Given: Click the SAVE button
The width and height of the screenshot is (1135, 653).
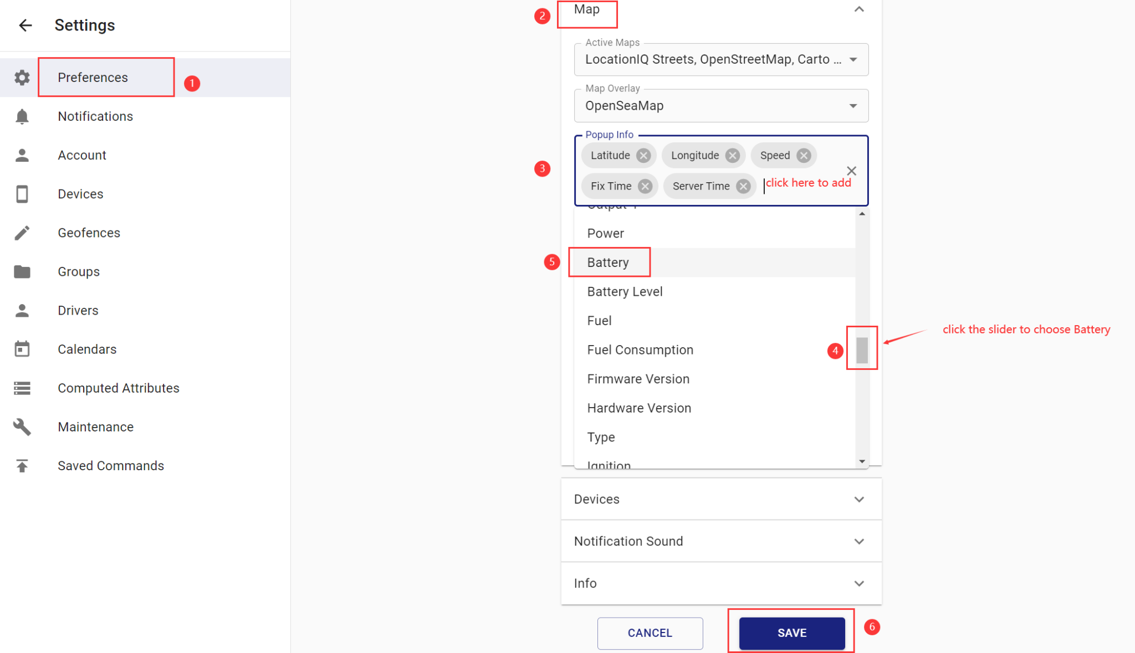Looking at the screenshot, I should click(x=791, y=633).
